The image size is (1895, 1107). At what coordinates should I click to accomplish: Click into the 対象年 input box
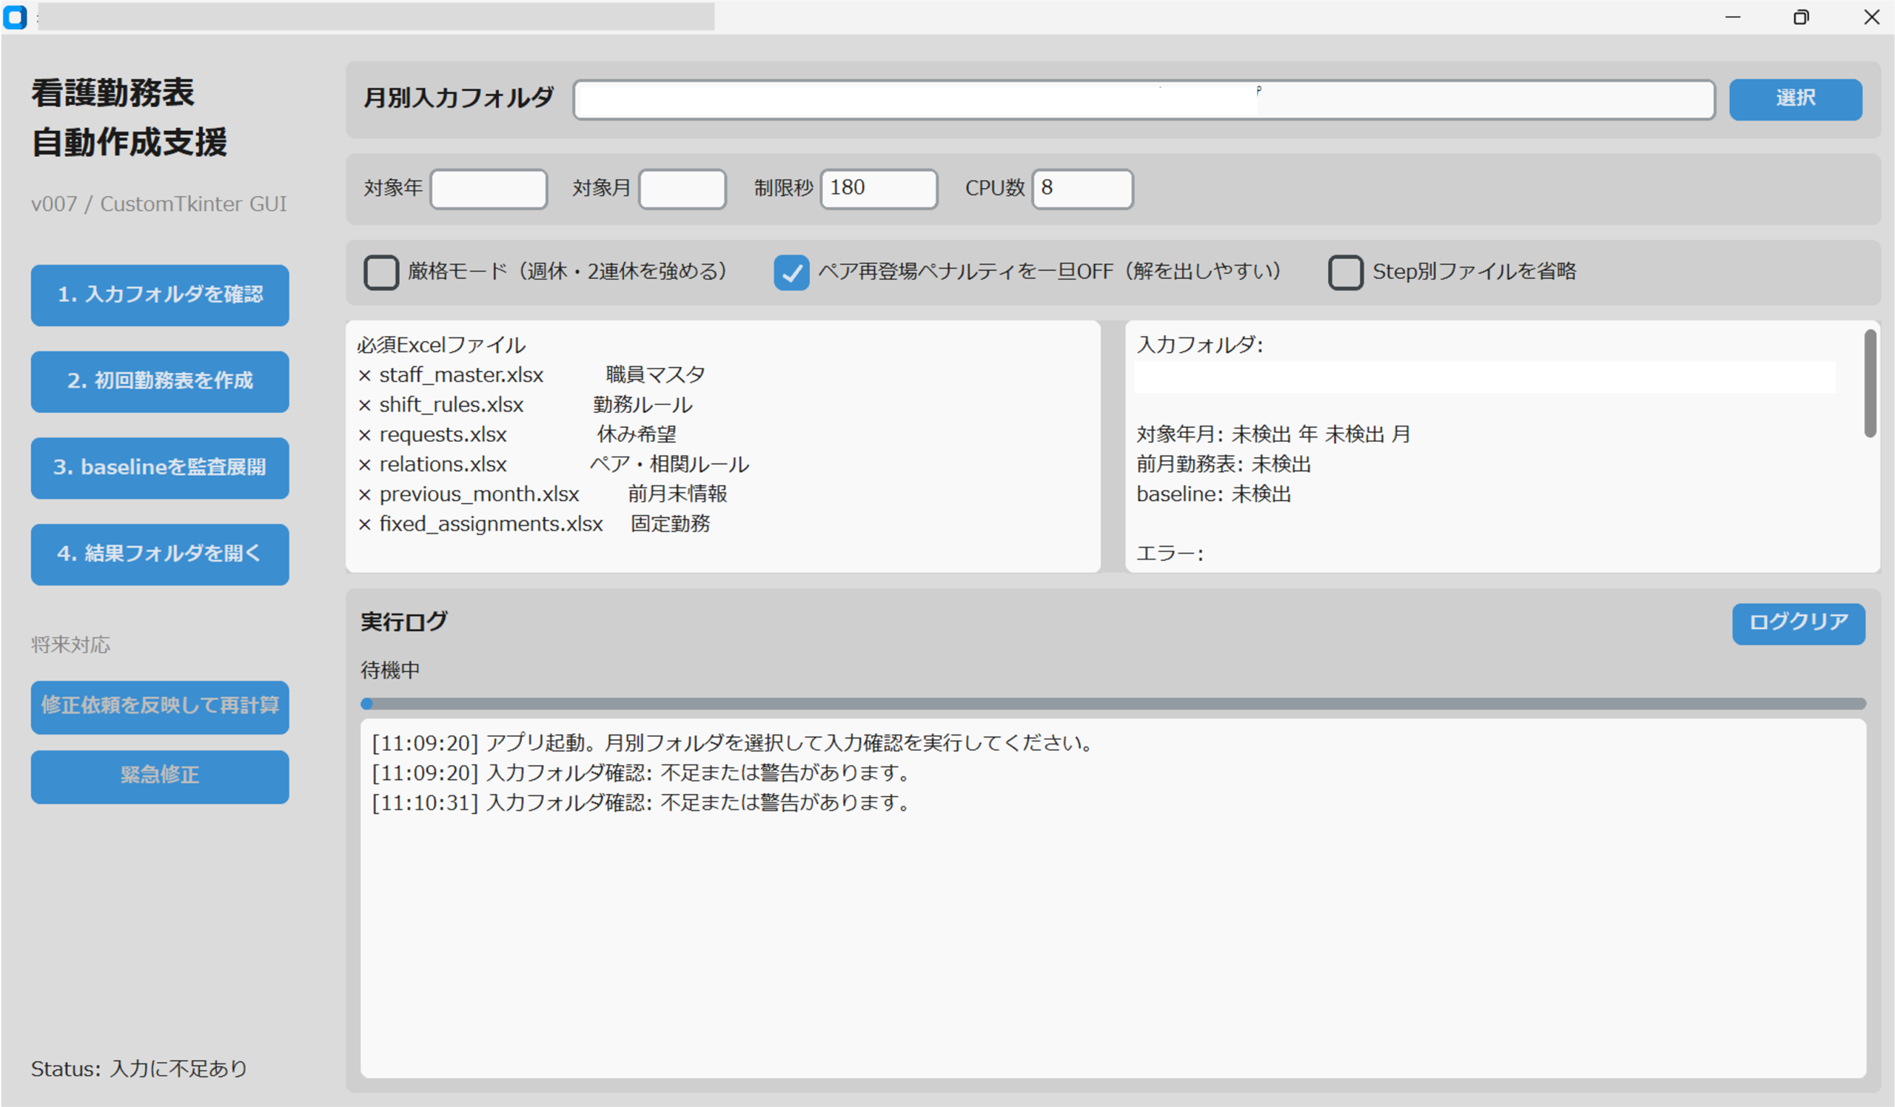click(x=489, y=189)
